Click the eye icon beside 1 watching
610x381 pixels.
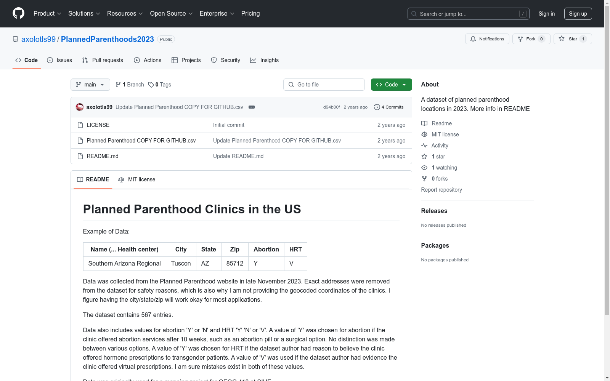click(x=424, y=168)
